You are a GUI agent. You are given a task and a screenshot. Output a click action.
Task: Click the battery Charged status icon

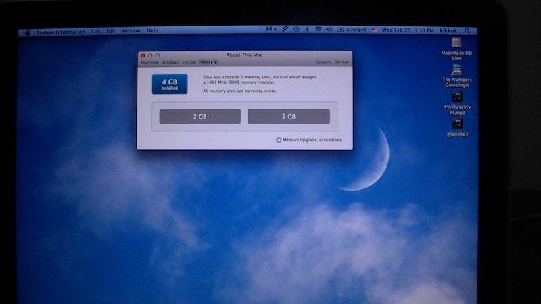pyautogui.click(x=352, y=30)
